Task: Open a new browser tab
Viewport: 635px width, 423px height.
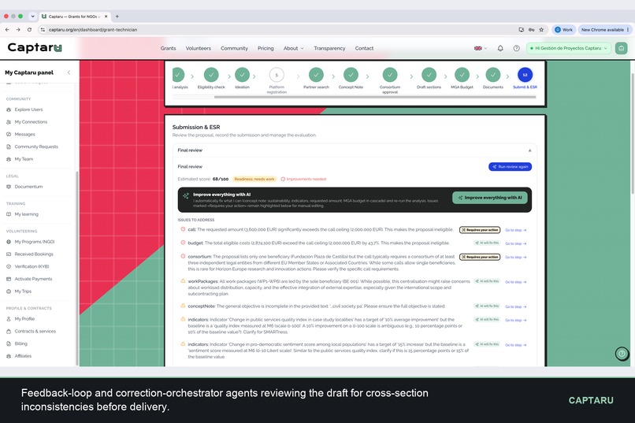Action: [117, 17]
